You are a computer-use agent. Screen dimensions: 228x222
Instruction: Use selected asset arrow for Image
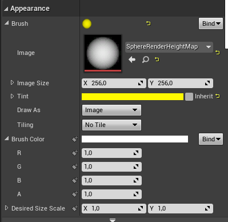132,60
